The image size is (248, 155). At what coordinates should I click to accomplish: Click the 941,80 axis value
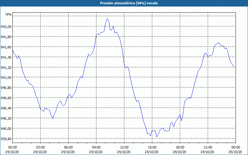pyautogui.click(x=6, y=37)
